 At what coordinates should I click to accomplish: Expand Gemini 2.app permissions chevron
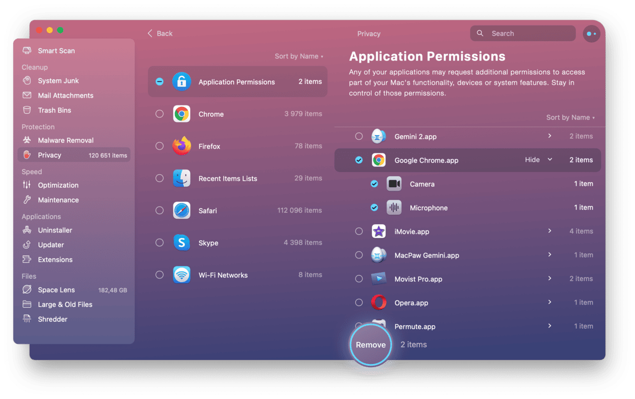(x=550, y=136)
